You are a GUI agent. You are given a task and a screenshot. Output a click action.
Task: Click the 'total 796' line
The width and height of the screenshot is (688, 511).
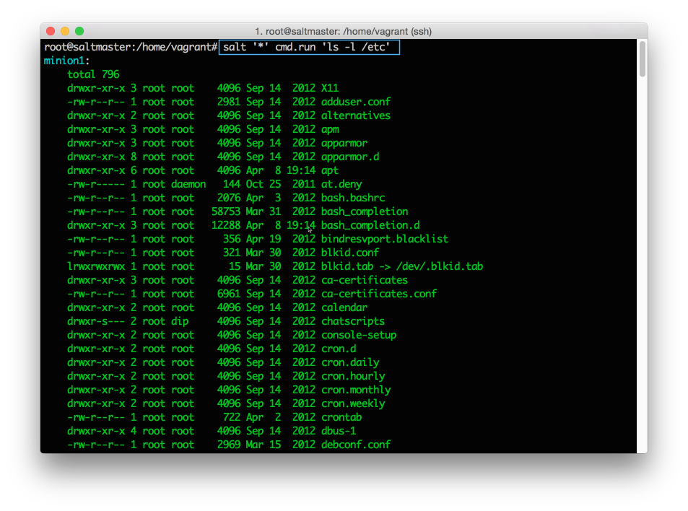[x=93, y=74]
